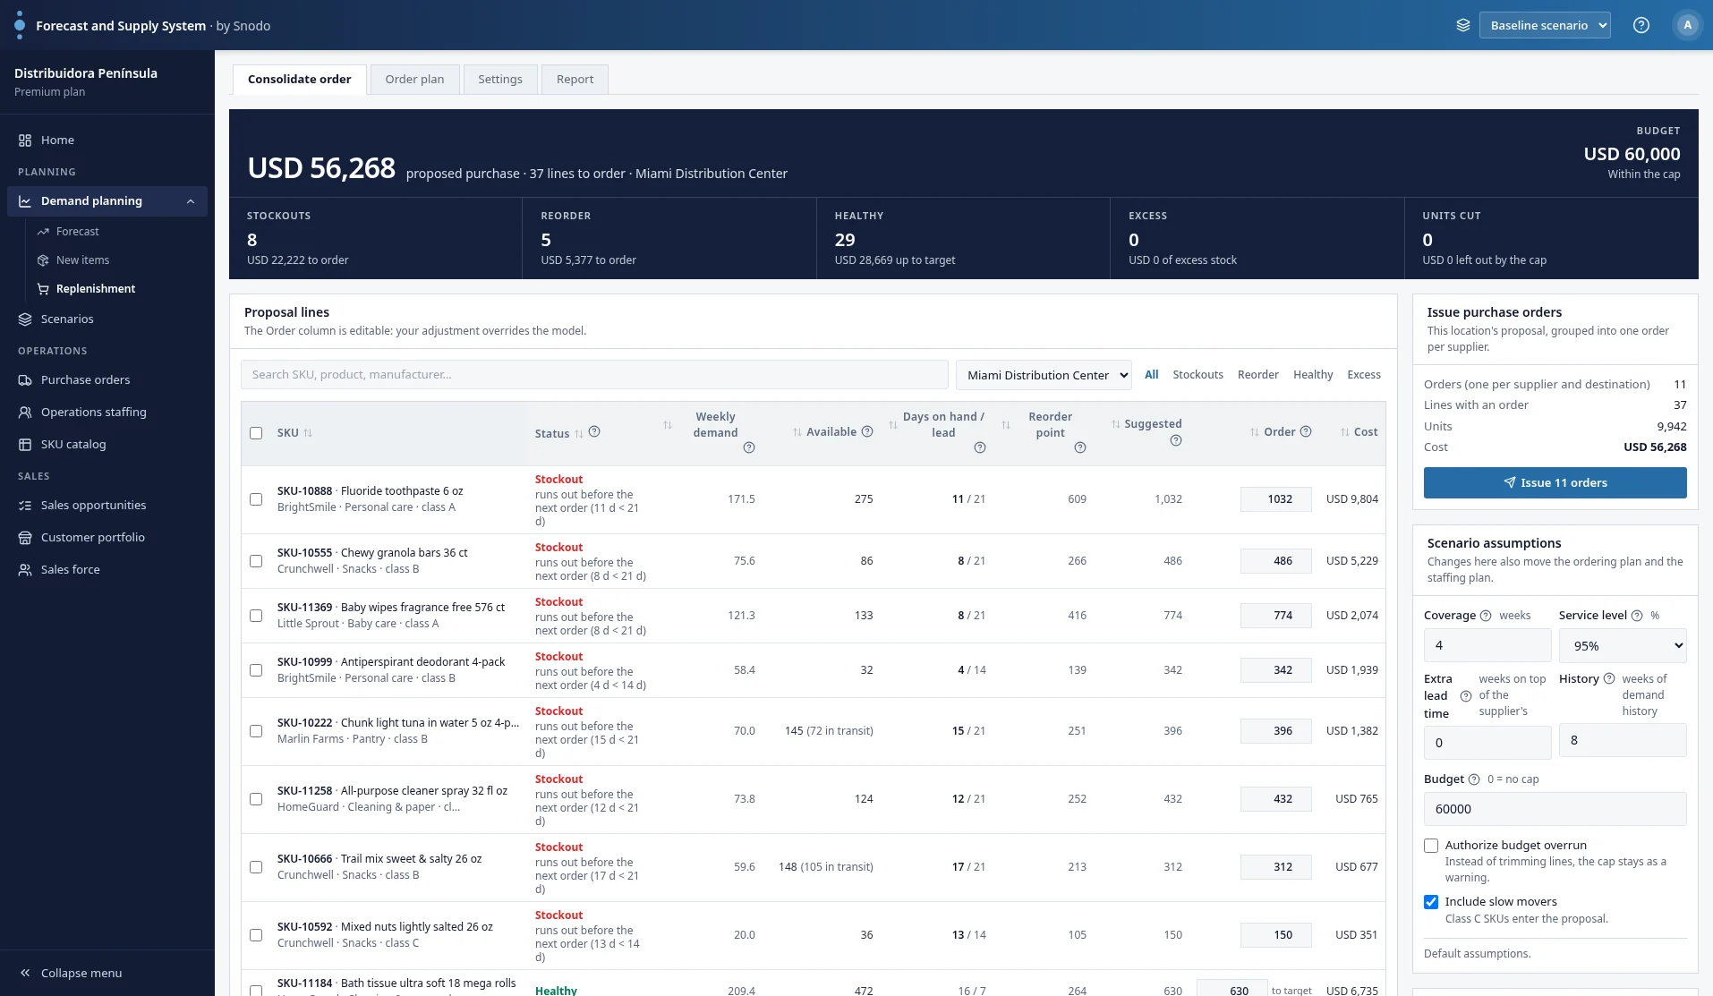Click the SKU catalog icon
The height and width of the screenshot is (996, 1713).
pyautogui.click(x=25, y=445)
